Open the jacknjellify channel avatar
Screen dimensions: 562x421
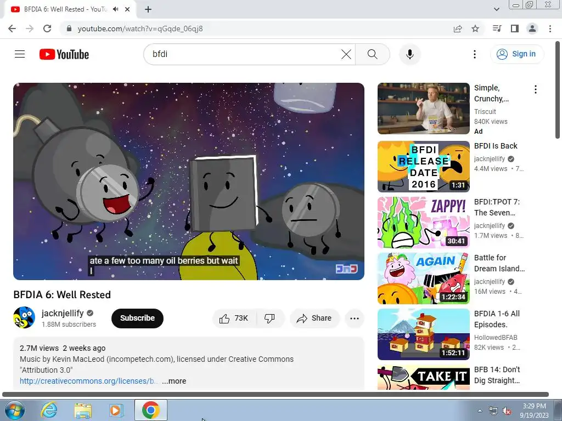[24, 317]
